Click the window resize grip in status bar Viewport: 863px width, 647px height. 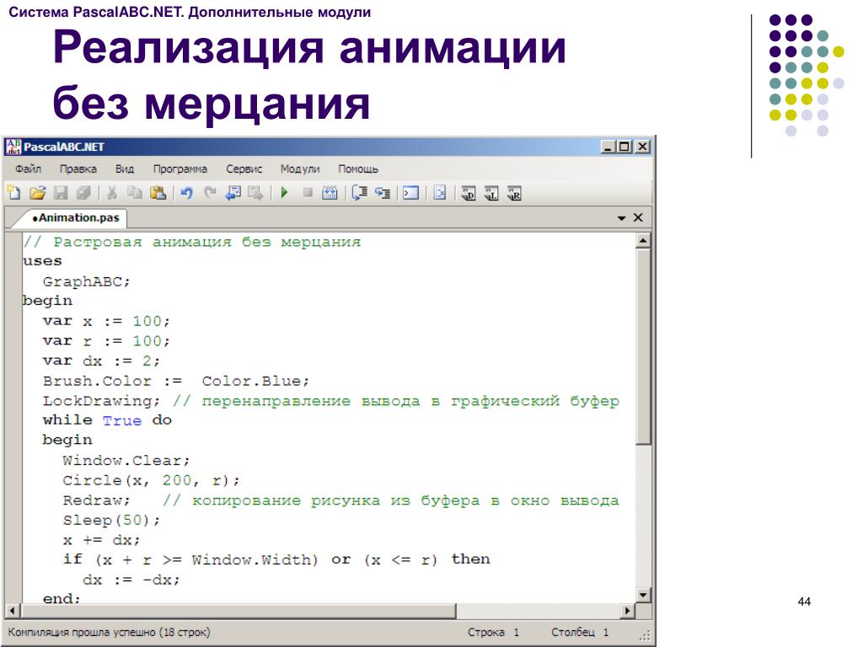[x=645, y=635]
